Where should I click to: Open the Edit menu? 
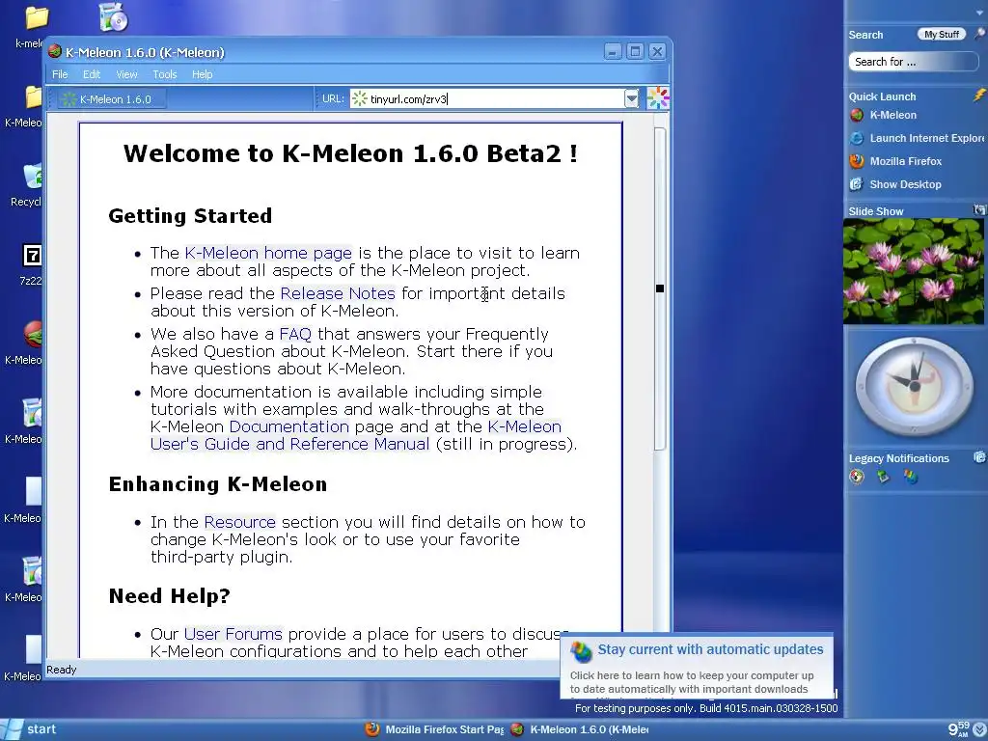[x=92, y=74]
